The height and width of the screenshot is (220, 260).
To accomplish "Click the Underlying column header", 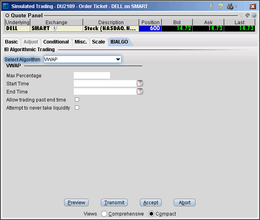I will coord(17,23).
